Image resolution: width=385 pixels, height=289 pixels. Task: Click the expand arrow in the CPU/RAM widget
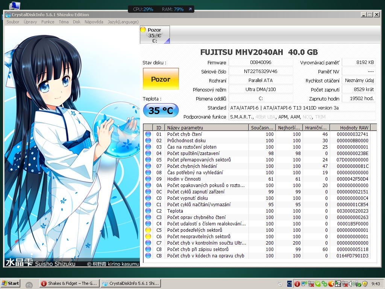point(190,9)
